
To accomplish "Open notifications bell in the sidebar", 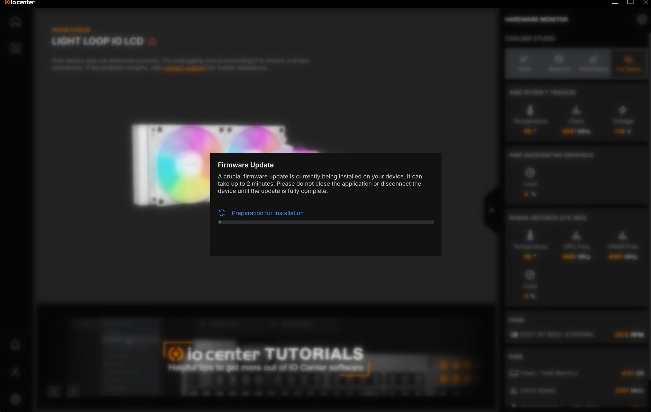I will (15, 345).
